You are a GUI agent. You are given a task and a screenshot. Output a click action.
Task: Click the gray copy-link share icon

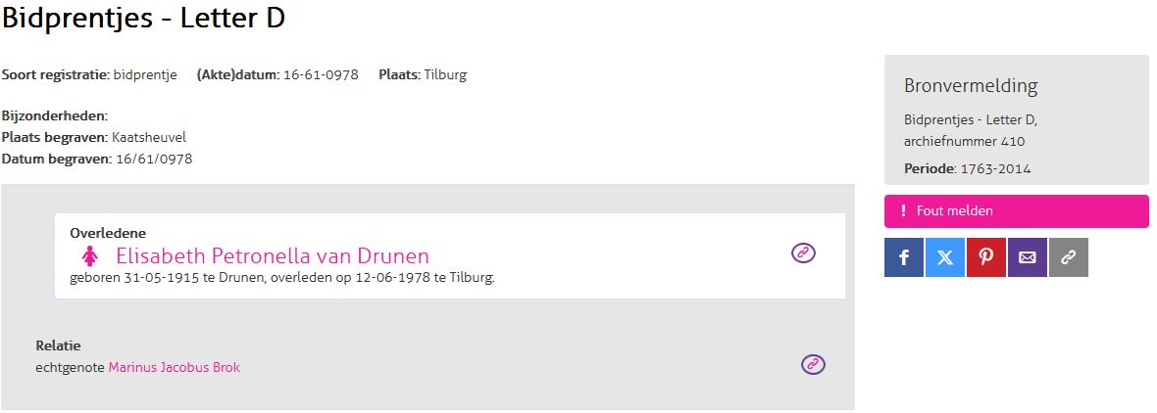(1068, 257)
